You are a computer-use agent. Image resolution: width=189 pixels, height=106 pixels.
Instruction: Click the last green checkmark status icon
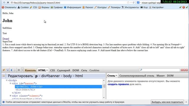pyautogui.click(x=187, y=7)
